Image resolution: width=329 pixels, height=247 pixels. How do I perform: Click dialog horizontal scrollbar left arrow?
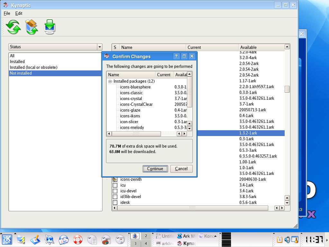(x=109, y=133)
